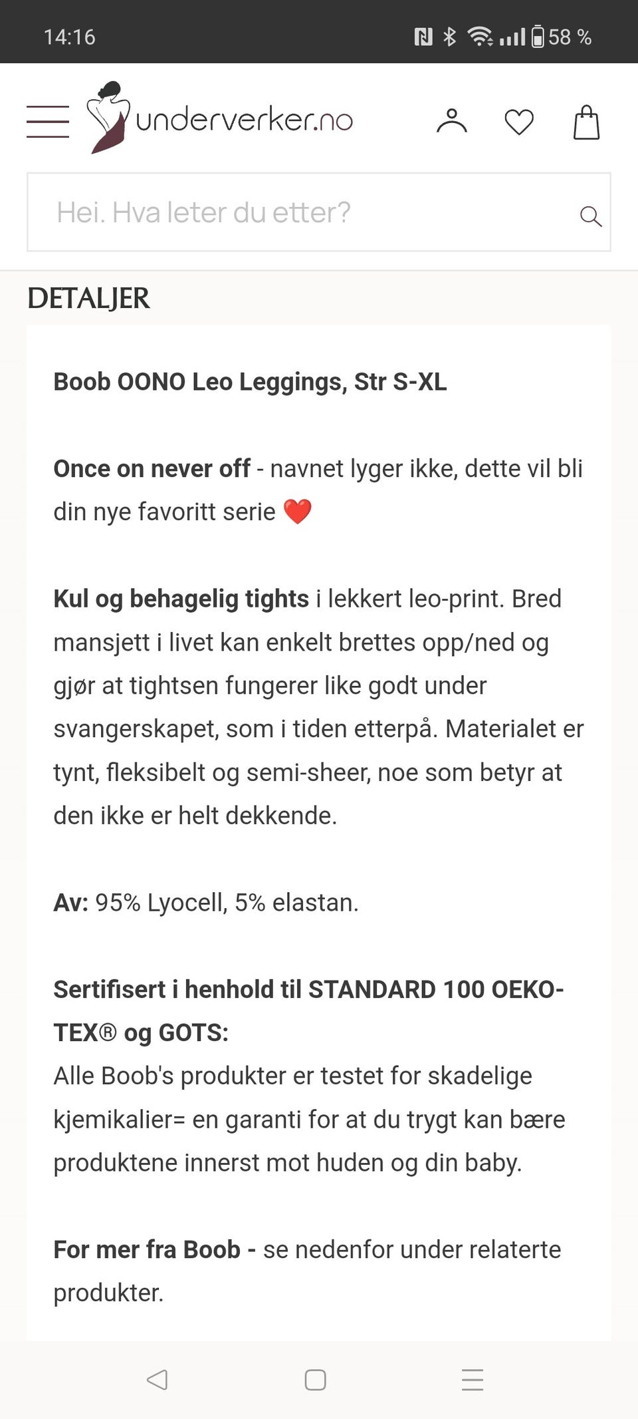Open the user account icon

pyautogui.click(x=452, y=122)
